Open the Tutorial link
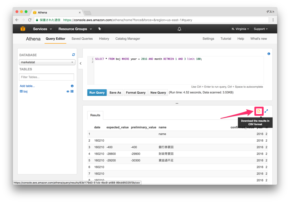The height and width of the screenshot is (203, 290). tap(226, 39)
